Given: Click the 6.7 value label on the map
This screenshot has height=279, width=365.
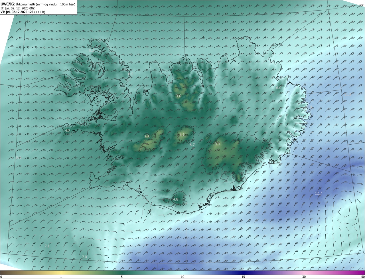Looking at the screenshot, I should click(192, 145).
